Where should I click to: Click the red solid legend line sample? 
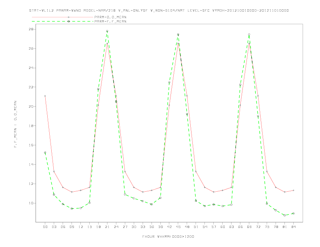[x=63, y=17]
